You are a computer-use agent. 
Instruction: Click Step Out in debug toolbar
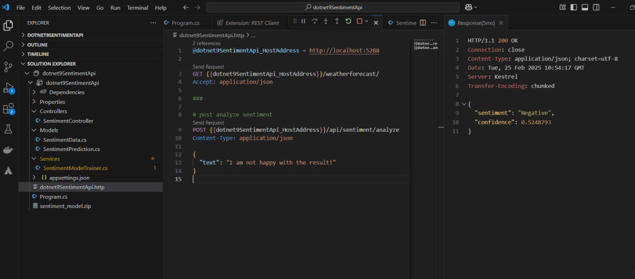[x=337, y=22]
